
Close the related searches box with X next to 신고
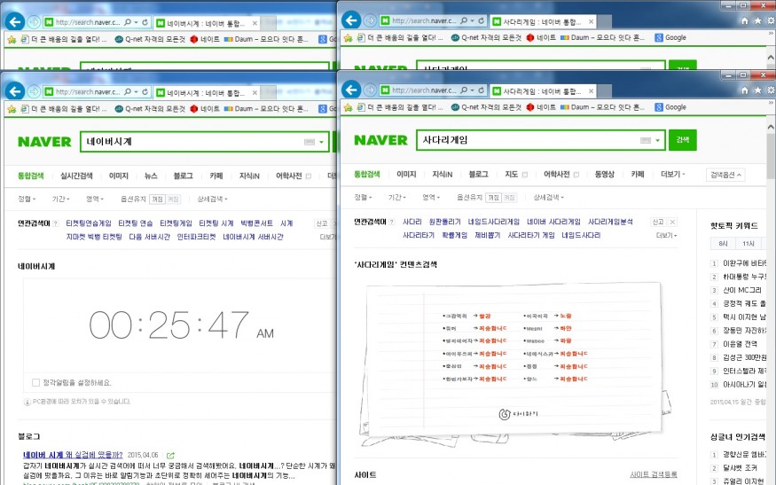point(671,222)
